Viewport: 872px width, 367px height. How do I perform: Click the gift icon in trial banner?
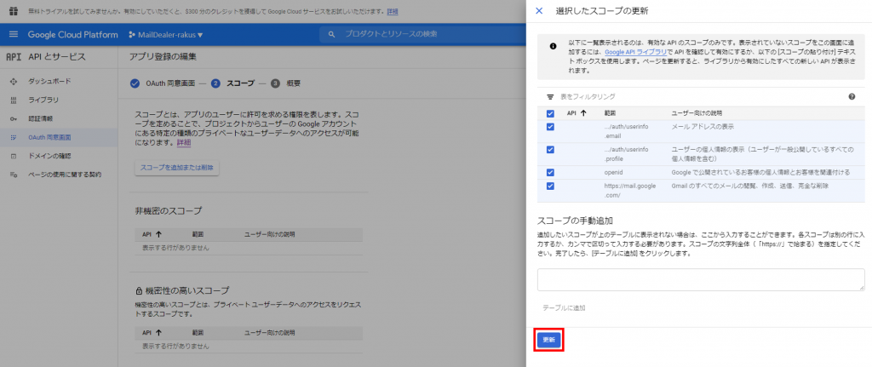(14, 11)
